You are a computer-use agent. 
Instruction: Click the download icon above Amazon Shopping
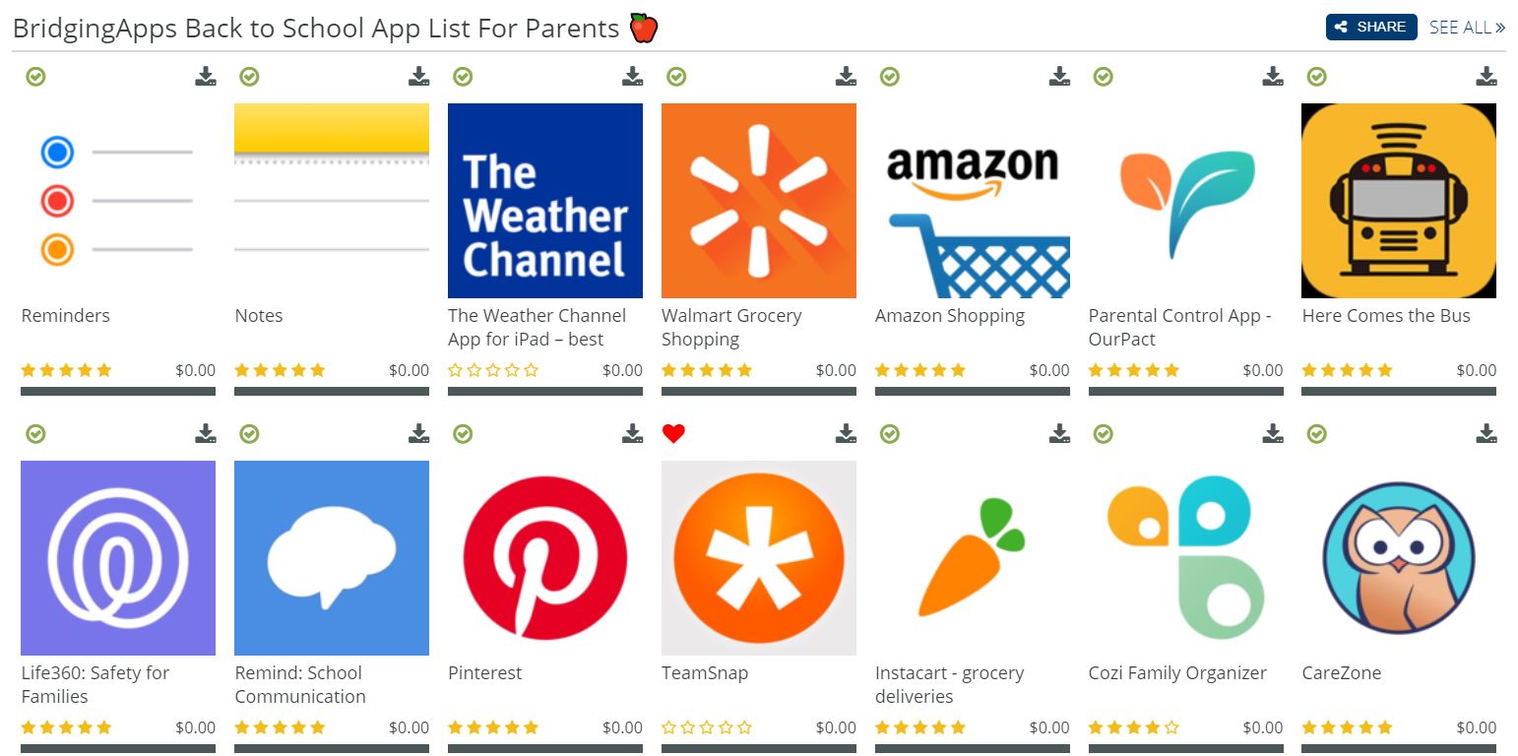pyautogui.click(x=1059, y=77)
